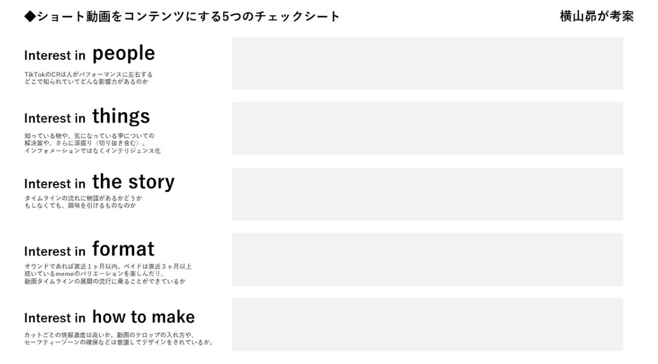The height and width of the screenshot is (364, 658).
Task: Click the 横山昂が考案 credit text
Action: 597,16
